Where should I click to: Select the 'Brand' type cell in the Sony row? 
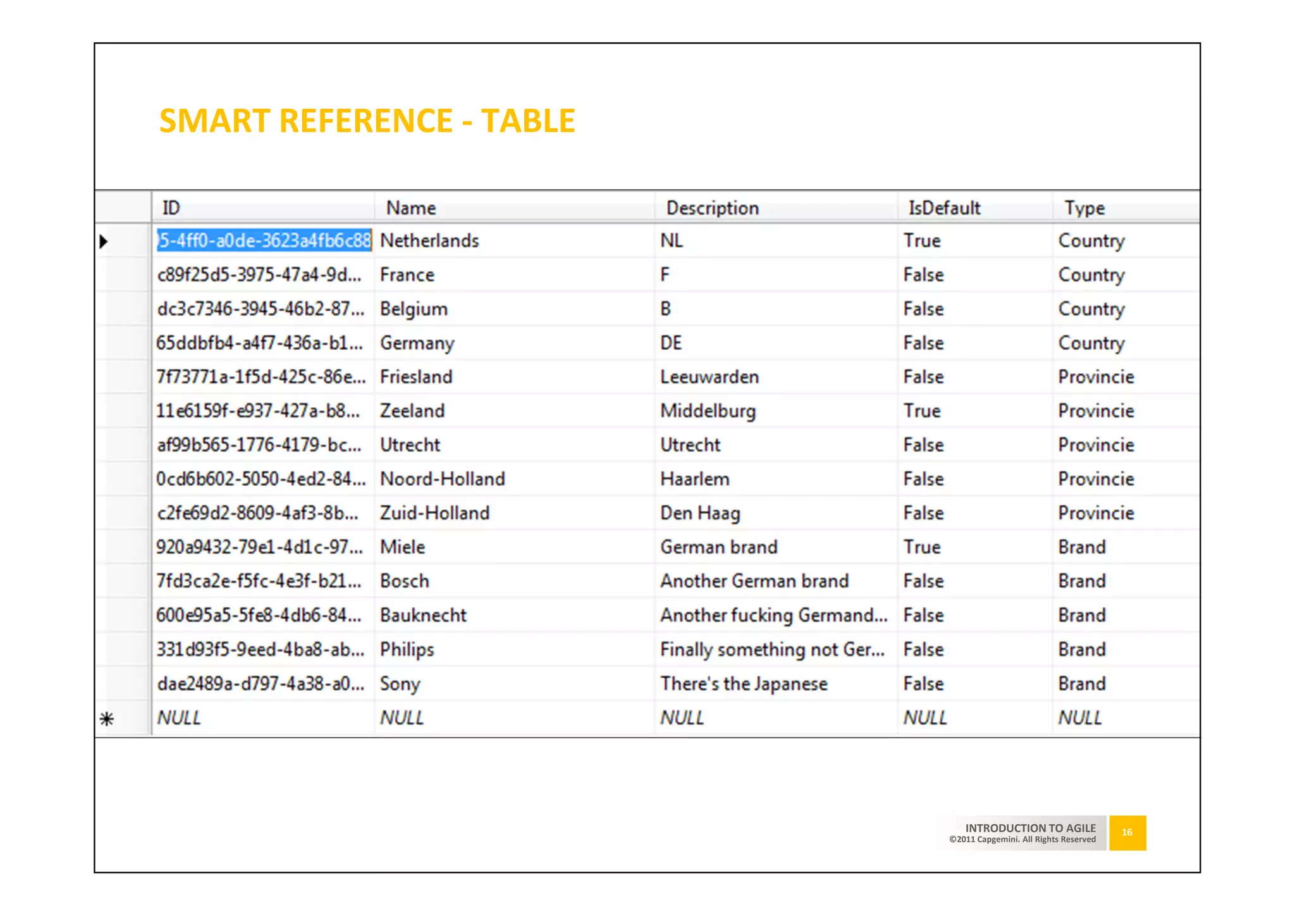click(1126, 684)
